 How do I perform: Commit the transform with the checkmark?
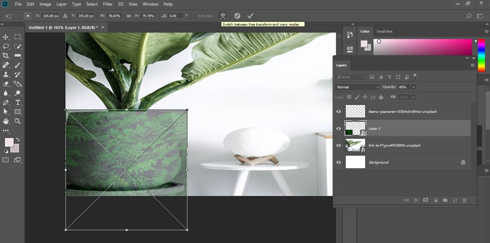pyautogui.click(x=250, y=16)
